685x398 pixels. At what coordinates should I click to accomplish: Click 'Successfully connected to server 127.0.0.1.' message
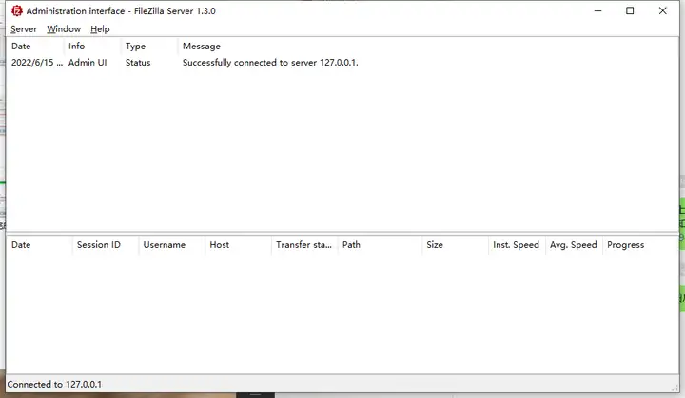coord(270,63)
